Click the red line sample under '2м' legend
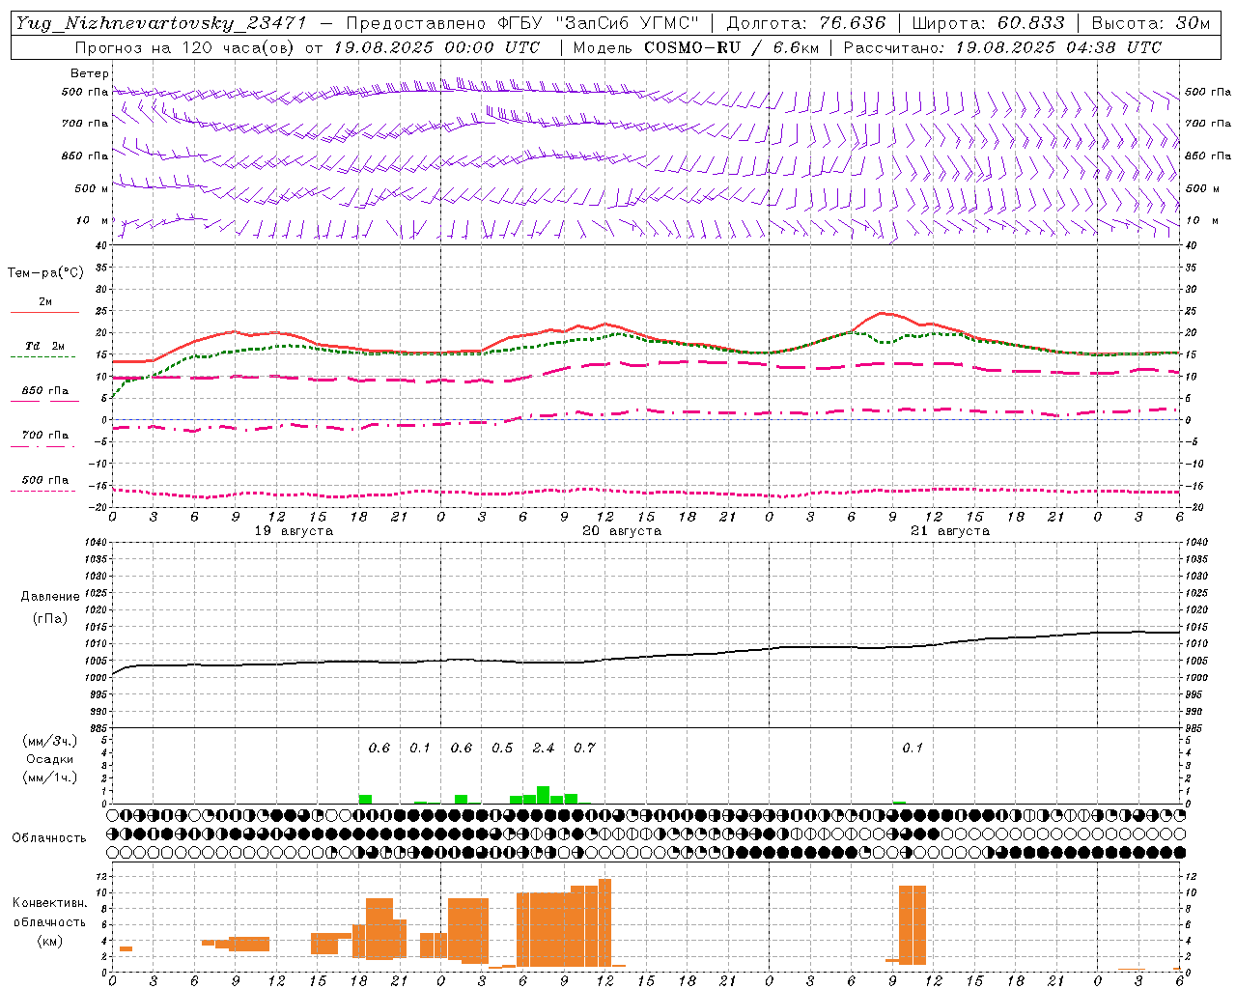This screenshot has width=1236, height=989. coord(45,313)
